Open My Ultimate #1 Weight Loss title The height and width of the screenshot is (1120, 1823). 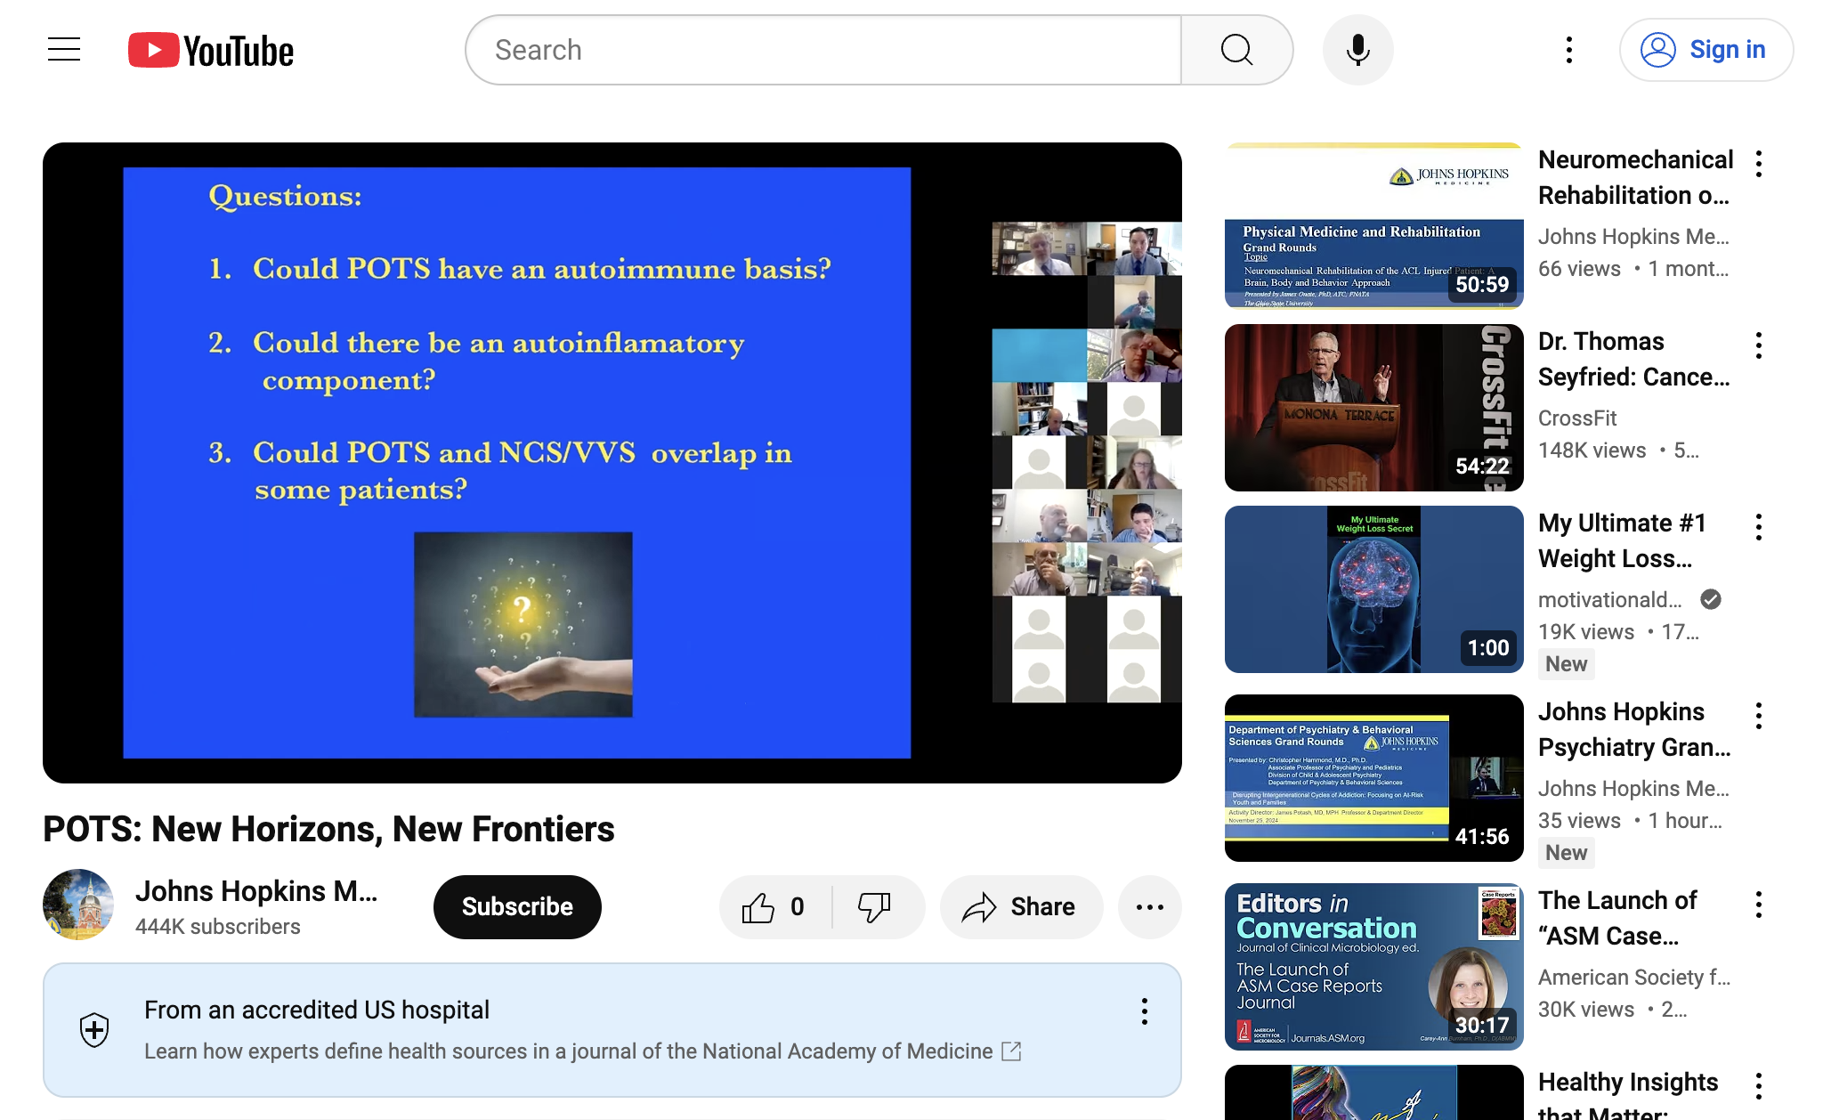(1622, 540)
